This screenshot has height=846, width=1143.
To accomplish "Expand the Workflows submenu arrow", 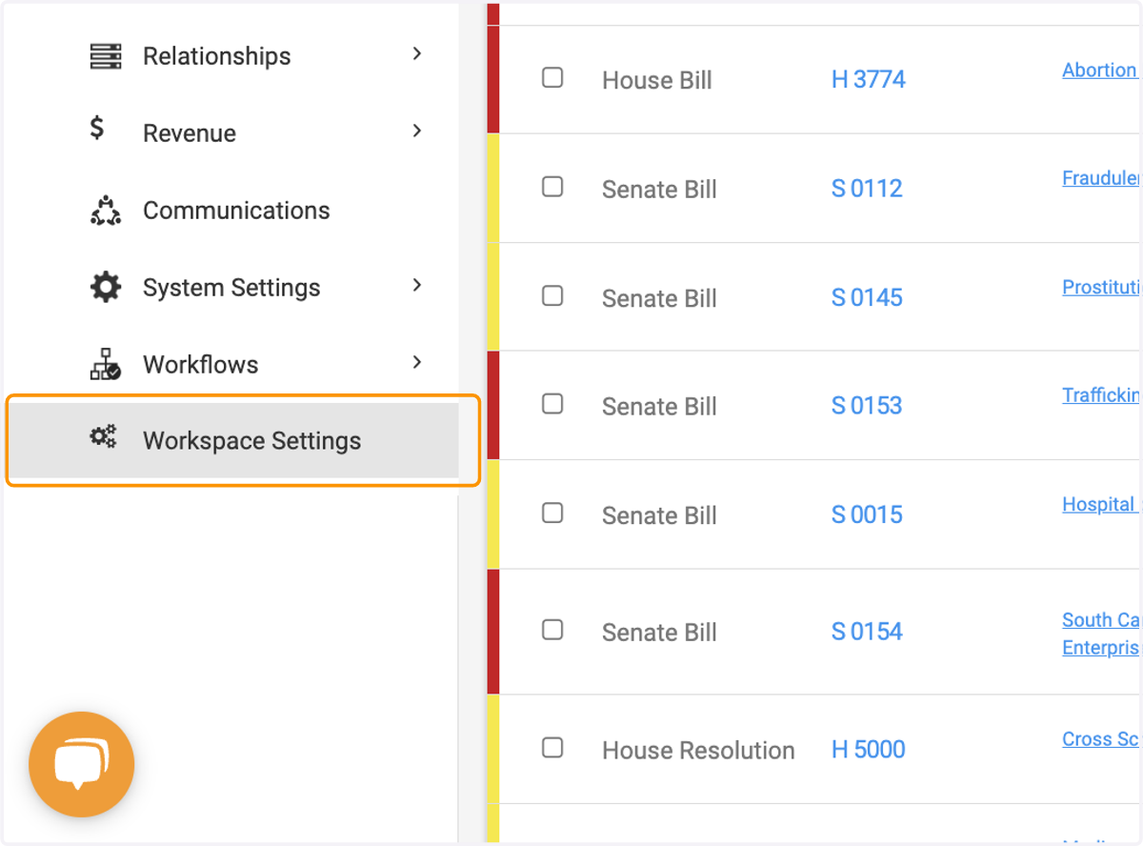I will pyautogui.click(x=416, y=362).
